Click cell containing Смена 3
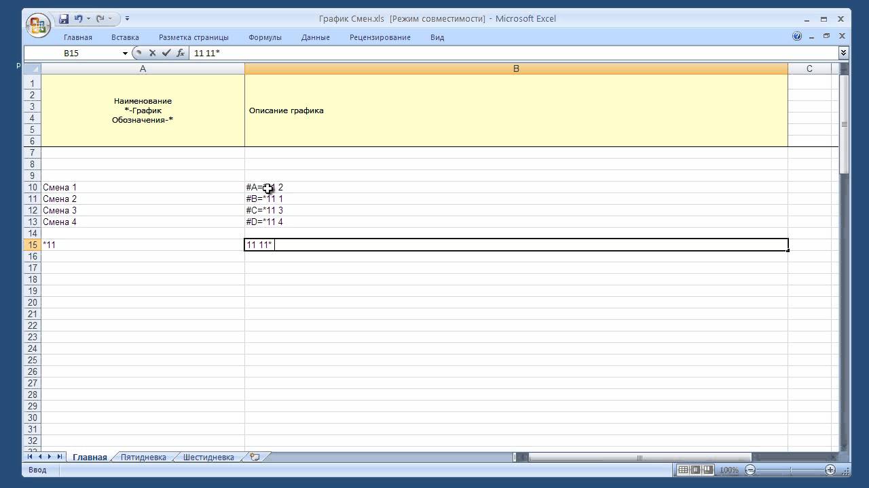869x488 pixels. click(143, 211)
